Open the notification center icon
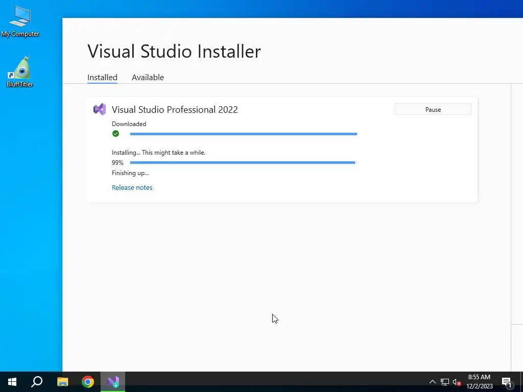523x392 pixels. [507, 382]
